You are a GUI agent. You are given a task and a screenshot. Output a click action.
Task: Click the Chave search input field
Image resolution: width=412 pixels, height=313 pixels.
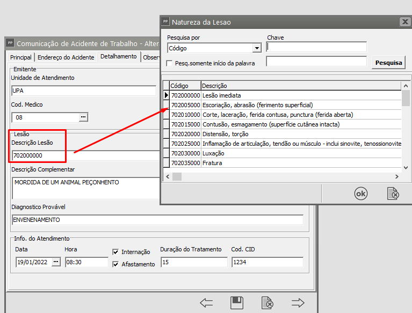click(x=316, y=47)
